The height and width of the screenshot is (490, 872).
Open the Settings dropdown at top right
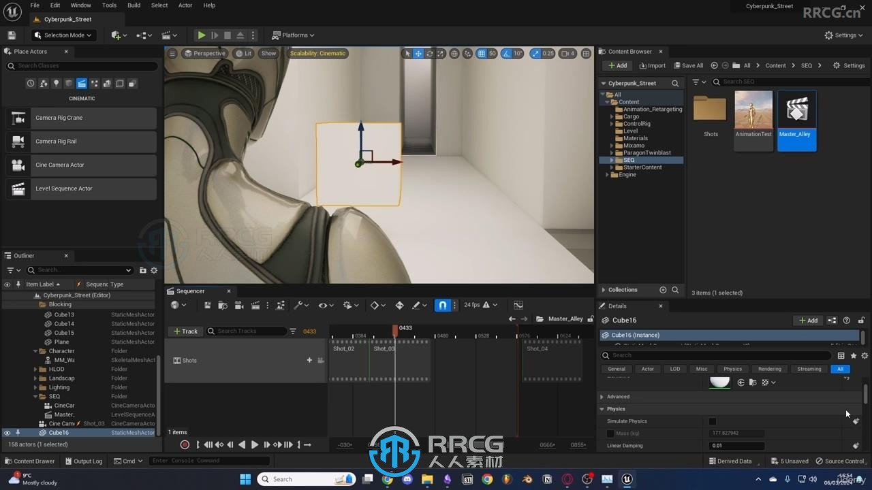pos(844,35)
